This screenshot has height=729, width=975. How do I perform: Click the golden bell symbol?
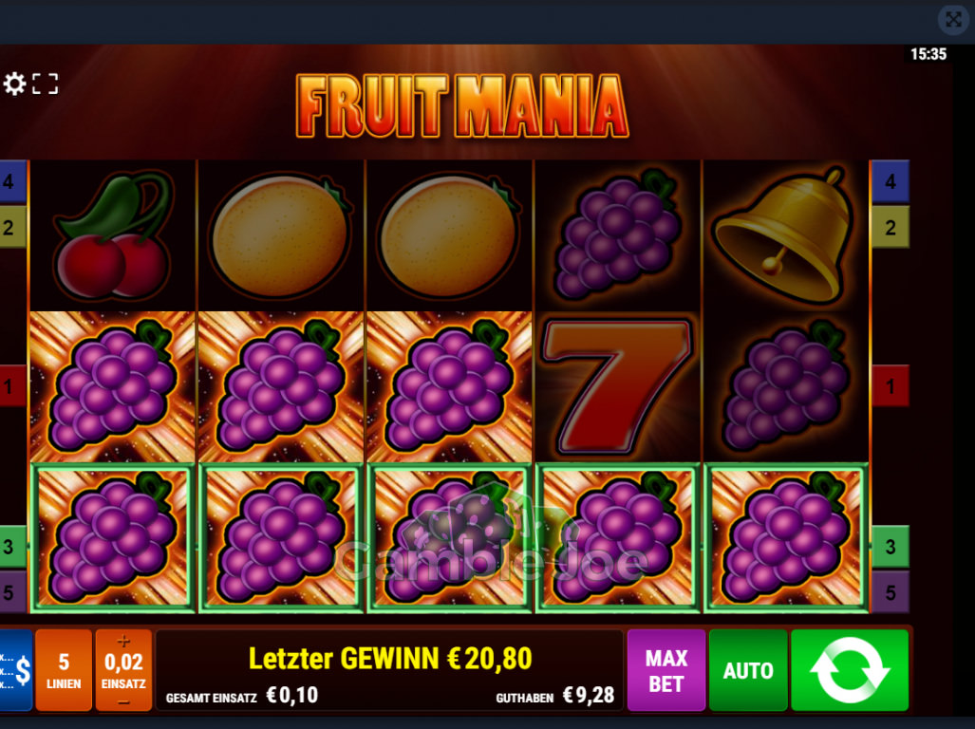pos(785,234)
